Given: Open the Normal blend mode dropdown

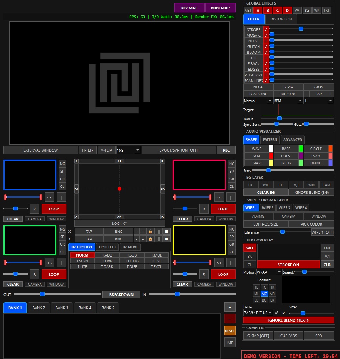Looking at the screenshot, I should (258, 101).
